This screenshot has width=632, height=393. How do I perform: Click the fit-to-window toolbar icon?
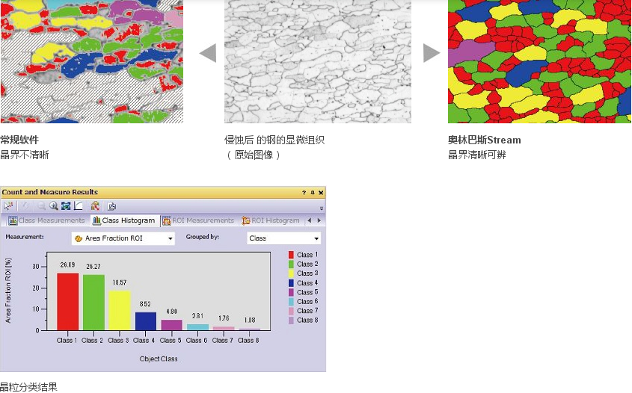[x=66, y=205]
